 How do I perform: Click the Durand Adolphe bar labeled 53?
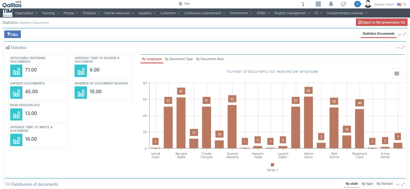point(232,127)
